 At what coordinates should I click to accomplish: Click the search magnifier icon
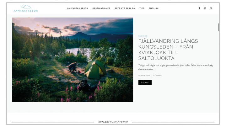[211, 8]
